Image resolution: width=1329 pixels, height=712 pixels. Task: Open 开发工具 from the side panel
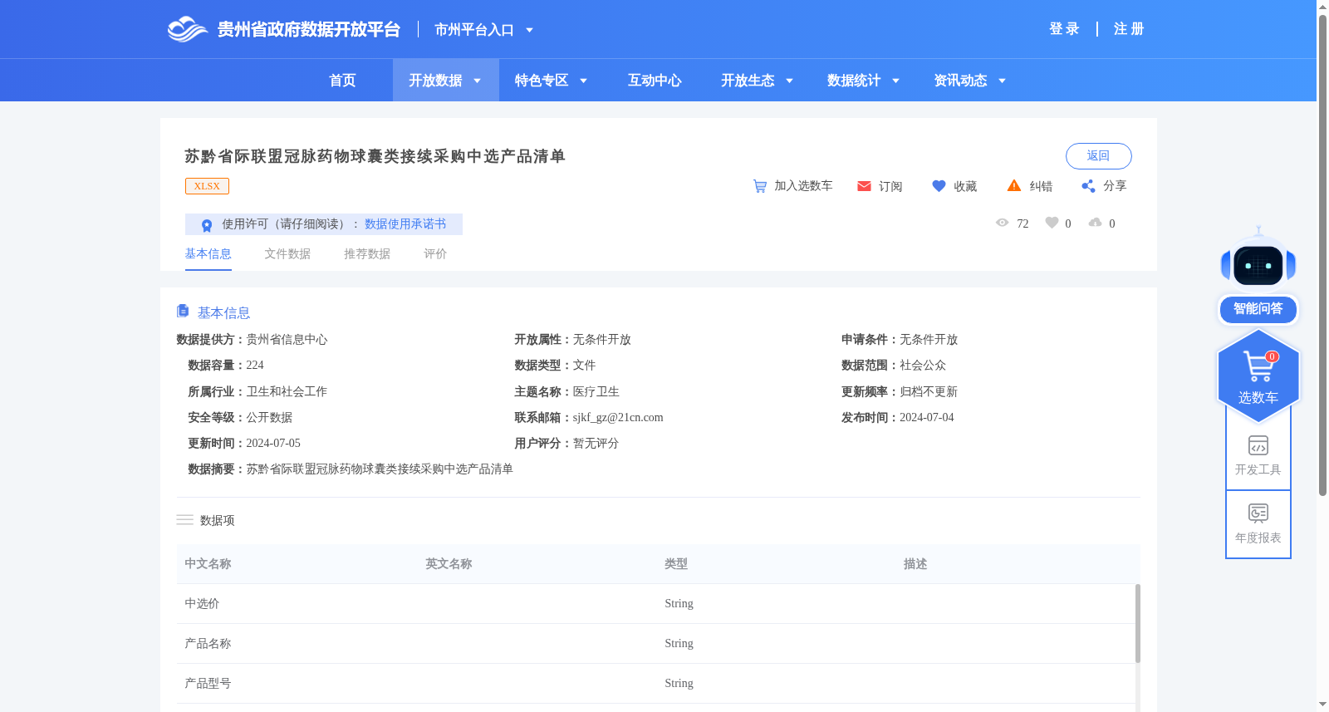tap(1258, 456)
